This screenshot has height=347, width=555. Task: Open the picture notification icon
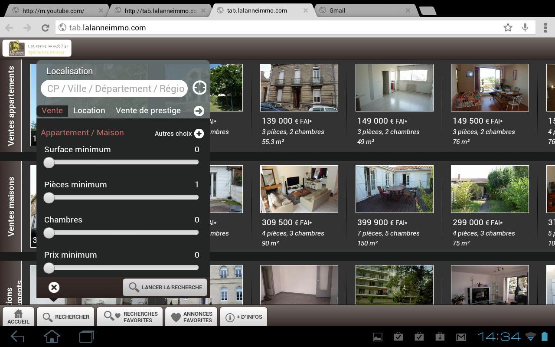click(x=378, y=337)
